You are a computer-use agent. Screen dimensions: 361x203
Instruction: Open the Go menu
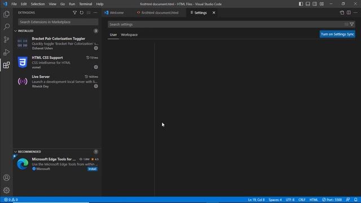pyautogui.click(x=63, y=4)
